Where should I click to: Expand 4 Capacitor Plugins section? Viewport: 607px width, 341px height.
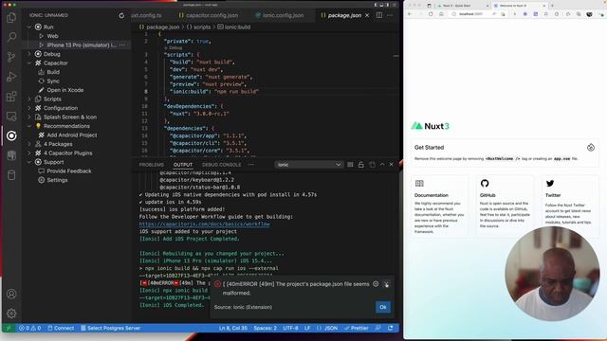coord(29,153)
